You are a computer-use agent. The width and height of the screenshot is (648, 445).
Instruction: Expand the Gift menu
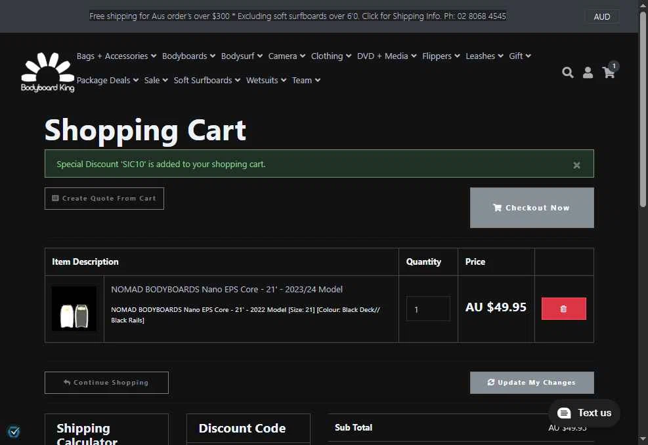tap(520, 56)
